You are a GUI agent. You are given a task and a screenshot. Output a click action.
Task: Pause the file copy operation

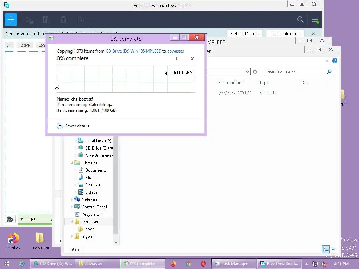(x=176, y=59)
